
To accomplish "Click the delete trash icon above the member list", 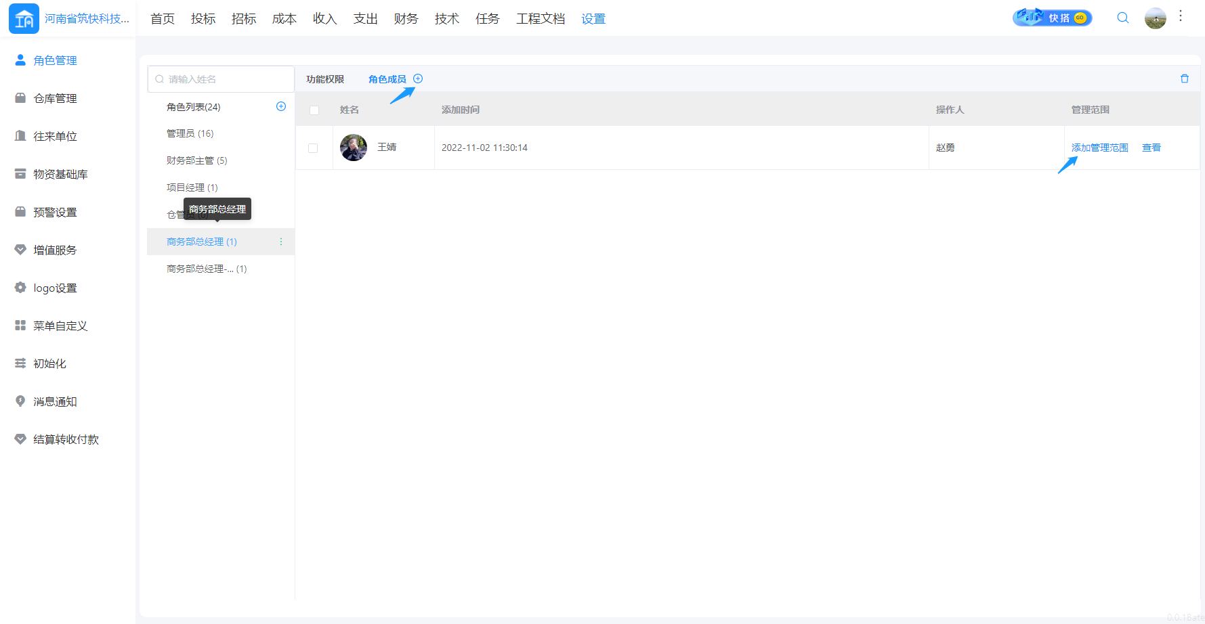I will pos(1185,78).
